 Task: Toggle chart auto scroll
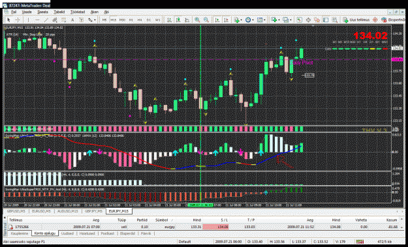tap(217, 20)
